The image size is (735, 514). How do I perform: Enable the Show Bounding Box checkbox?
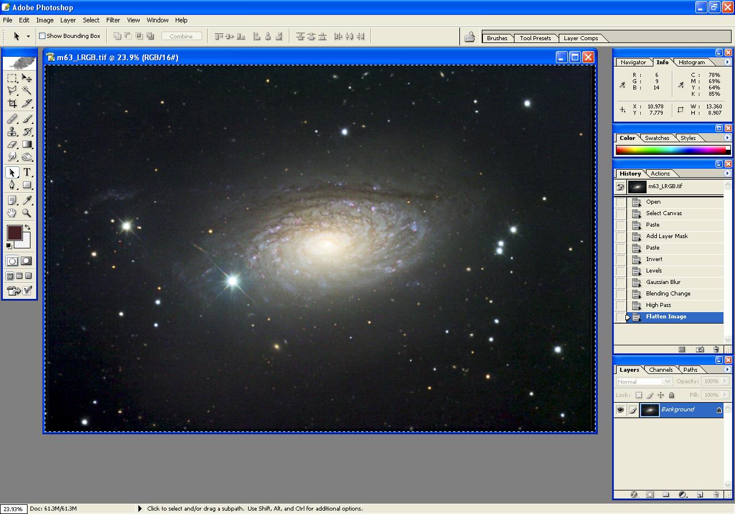pos(42,36)
